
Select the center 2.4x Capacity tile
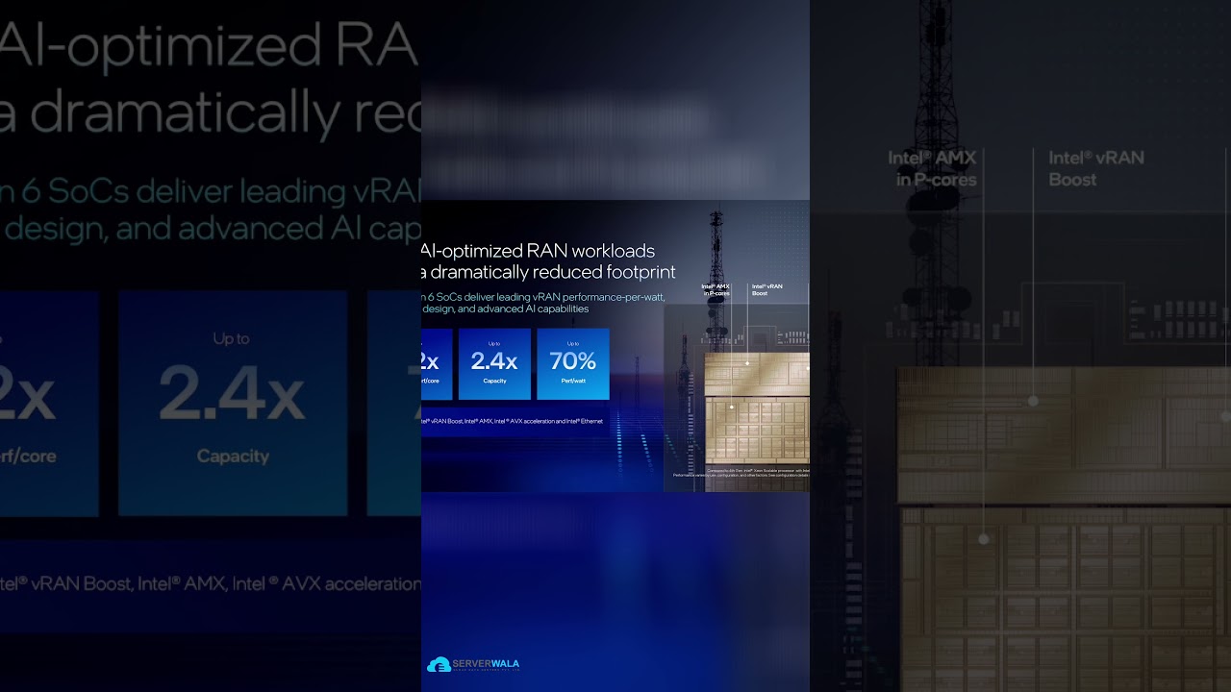(x=494, y=363)
